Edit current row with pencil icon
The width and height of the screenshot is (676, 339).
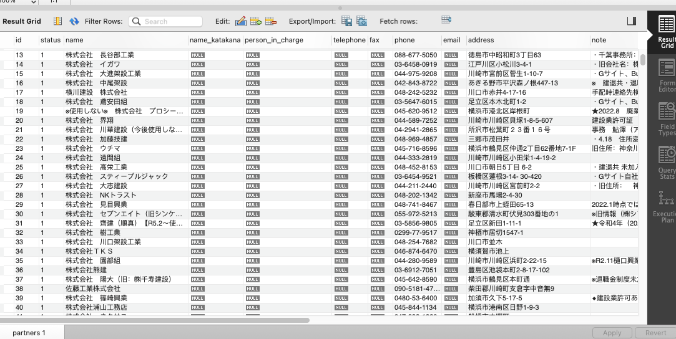[240, 21]
